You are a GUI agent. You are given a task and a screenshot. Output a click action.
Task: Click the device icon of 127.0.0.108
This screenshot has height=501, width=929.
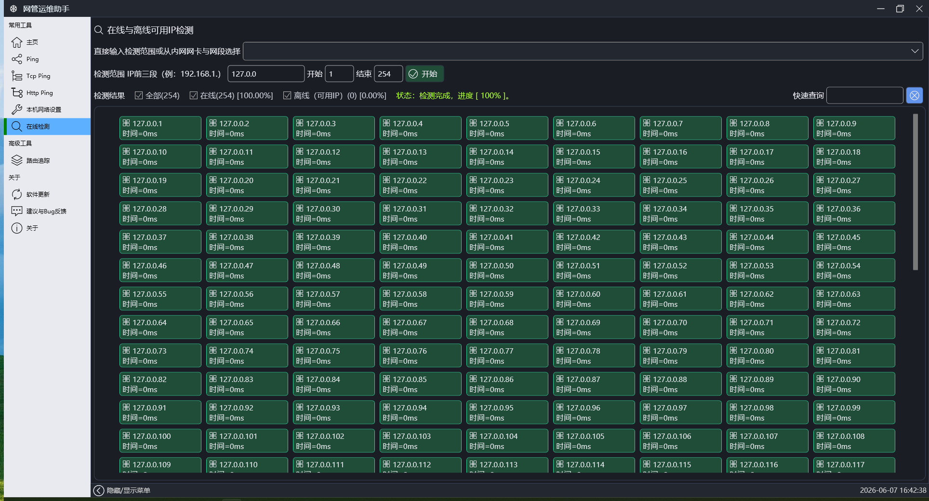[x=820, y=436]
